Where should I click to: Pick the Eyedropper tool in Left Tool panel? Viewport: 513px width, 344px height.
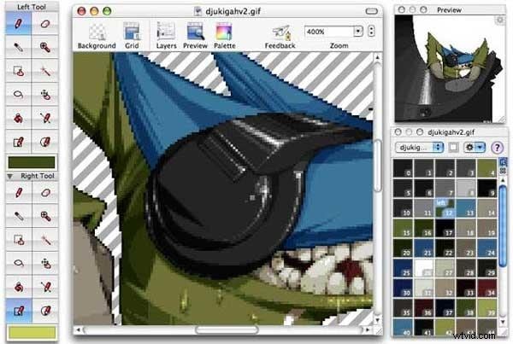coord(19,47)
